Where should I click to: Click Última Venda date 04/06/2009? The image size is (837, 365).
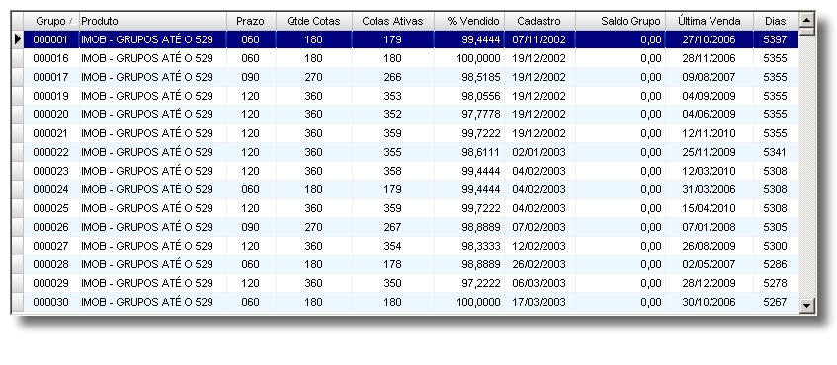[710, 114]
